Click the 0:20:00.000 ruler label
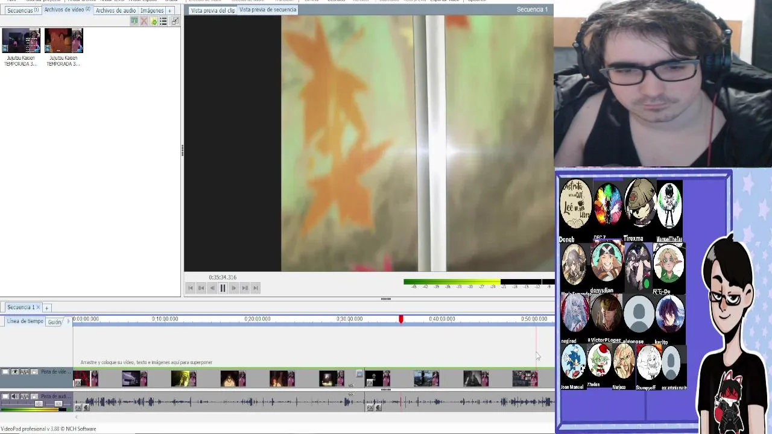 click(258, 319)
